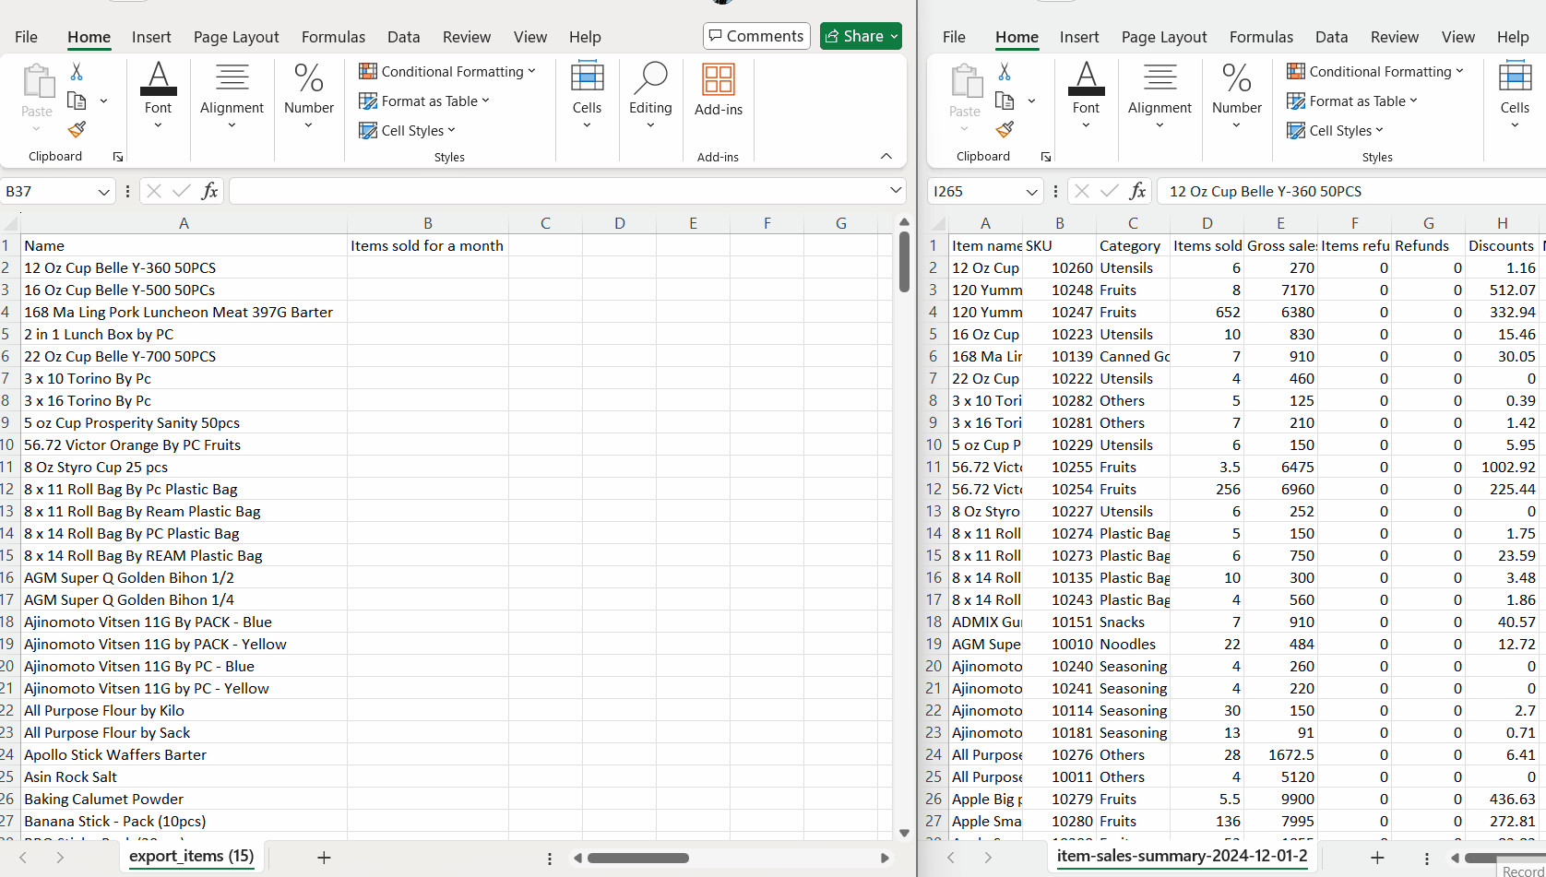Collapse the ribbon in the left window

pyautogui.click(x=886, y=156)
